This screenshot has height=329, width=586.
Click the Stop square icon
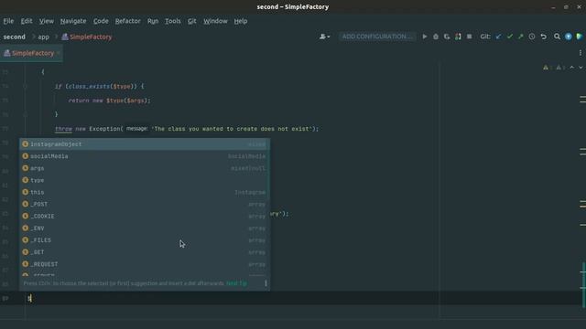coord(470,37)
